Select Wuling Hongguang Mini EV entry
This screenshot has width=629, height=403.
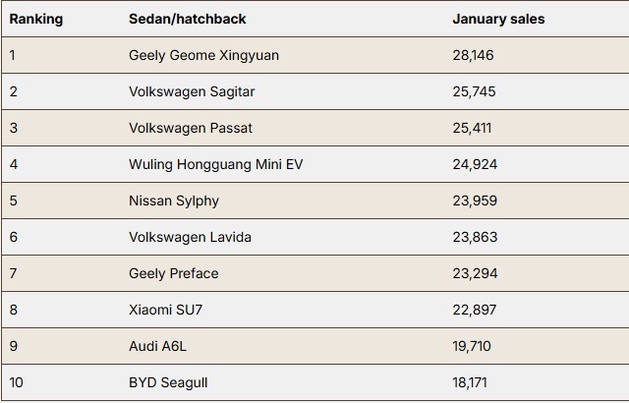coord(216,164)
